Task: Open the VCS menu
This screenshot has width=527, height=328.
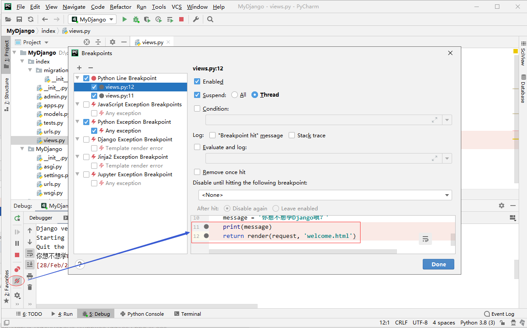Action: [177, 7]
